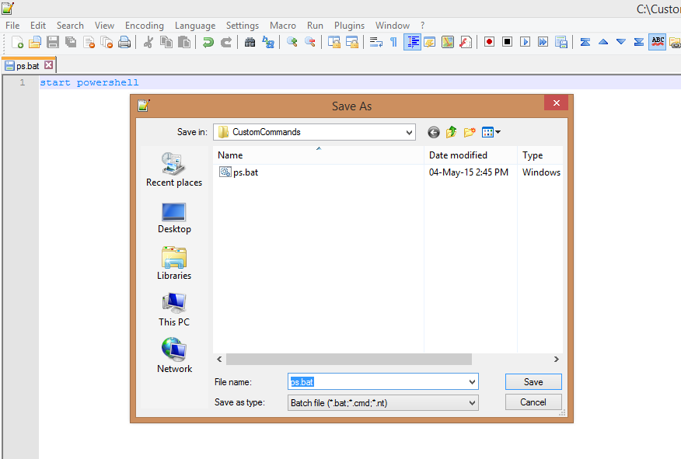Image resolution: width=681 pixels, height=459 pixels.
Task: Click the Close All toolbar icon
Action: (107, 42)
